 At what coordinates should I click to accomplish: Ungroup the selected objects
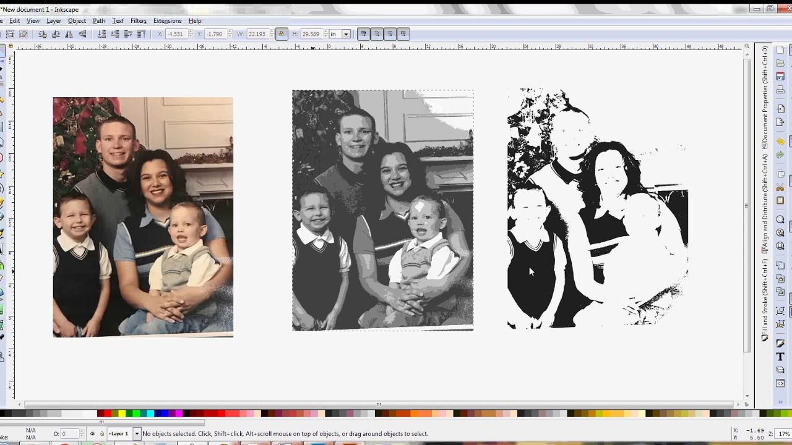coord(780,324)
